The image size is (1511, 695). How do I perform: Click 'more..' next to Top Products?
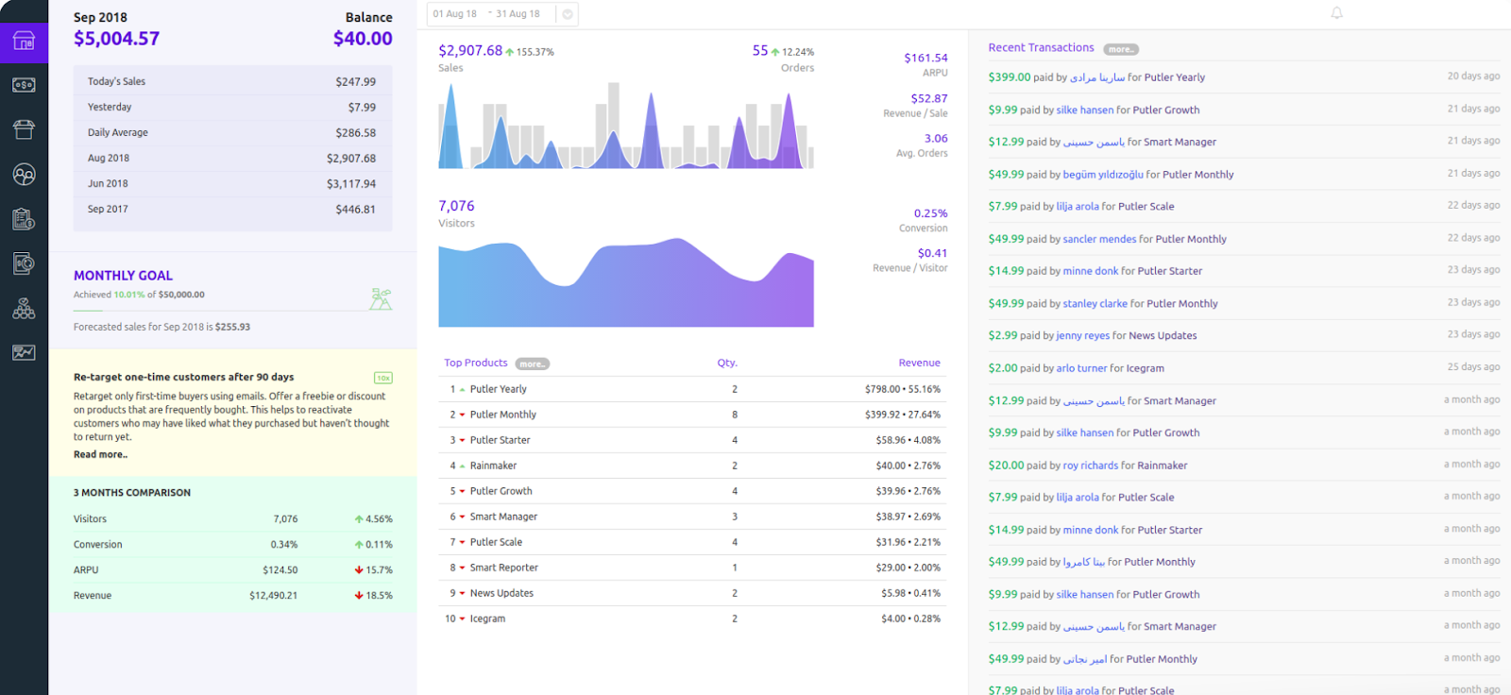533,364
